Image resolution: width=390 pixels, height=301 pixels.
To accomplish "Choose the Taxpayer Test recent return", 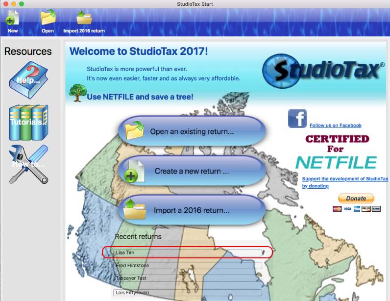I will point(187,278).
